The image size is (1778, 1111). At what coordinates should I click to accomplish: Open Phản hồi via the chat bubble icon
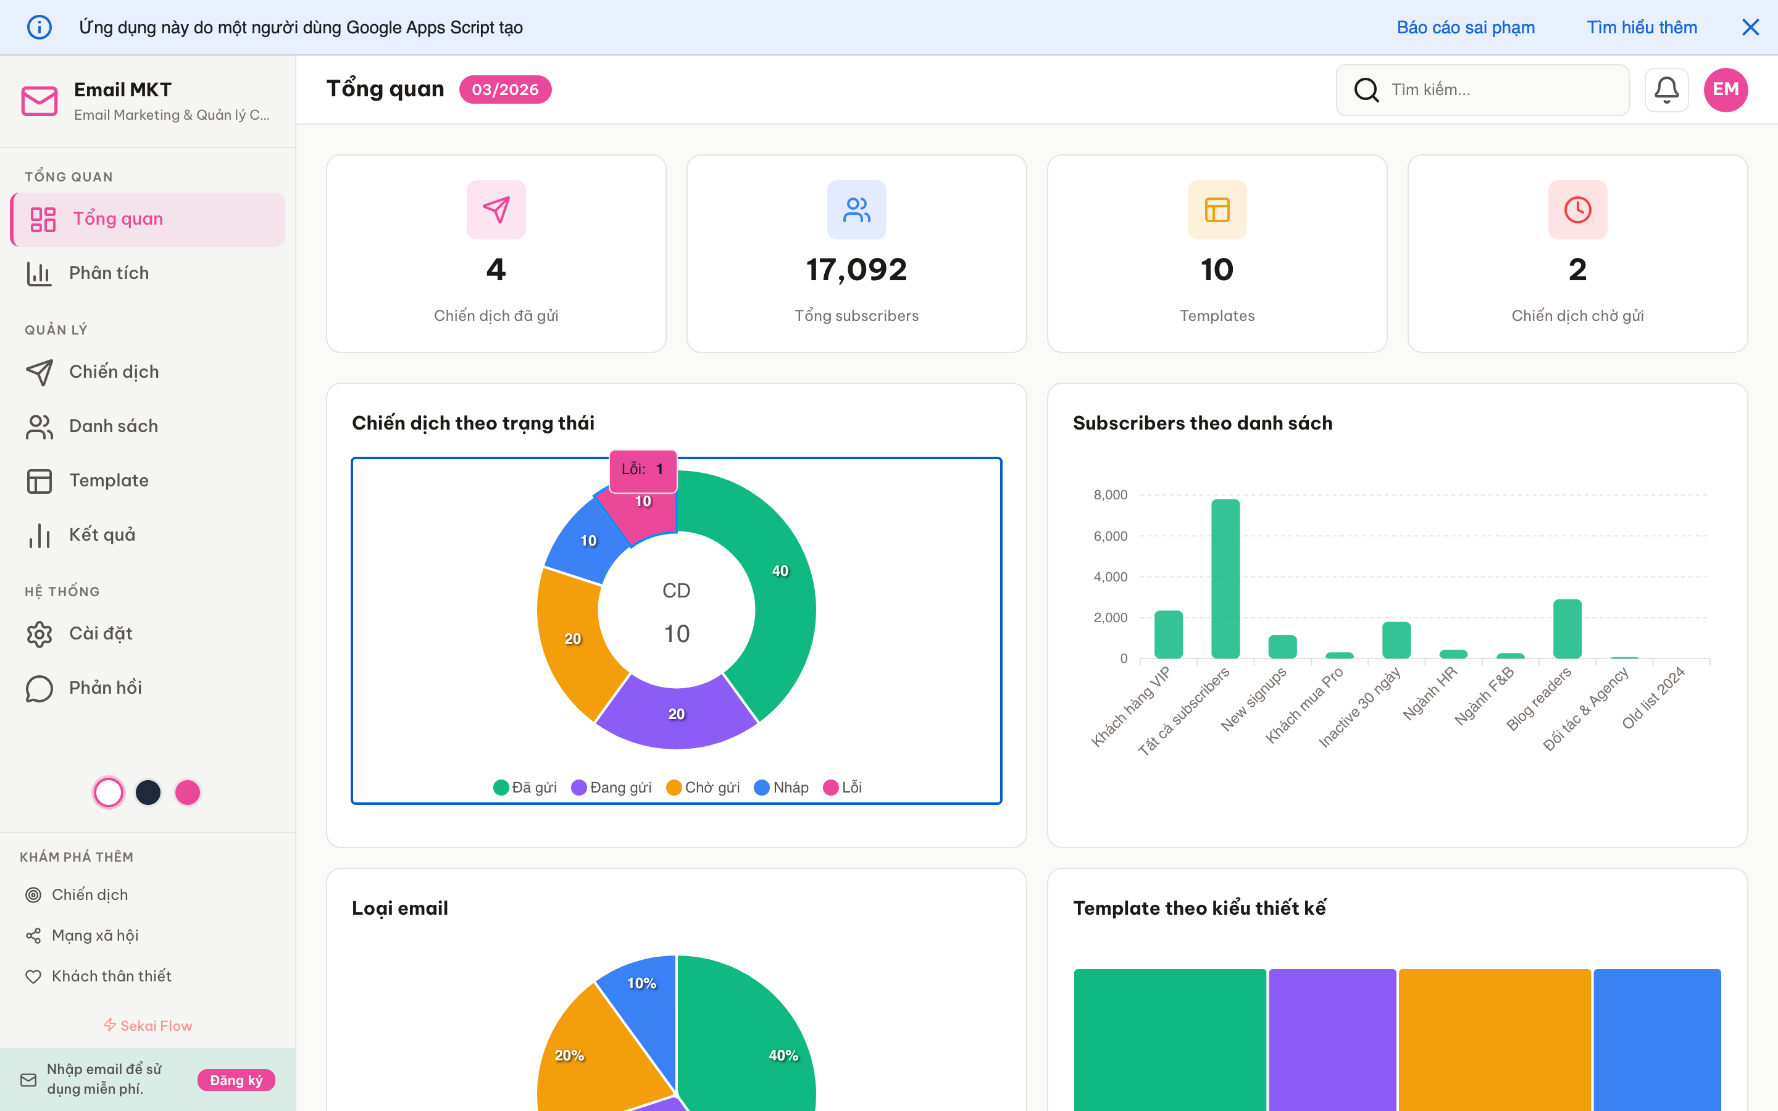[x=39, y=688]
